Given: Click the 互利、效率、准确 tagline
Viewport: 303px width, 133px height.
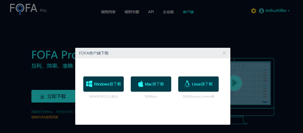Looking at the screenshot, I should click(x=52, y=66).
